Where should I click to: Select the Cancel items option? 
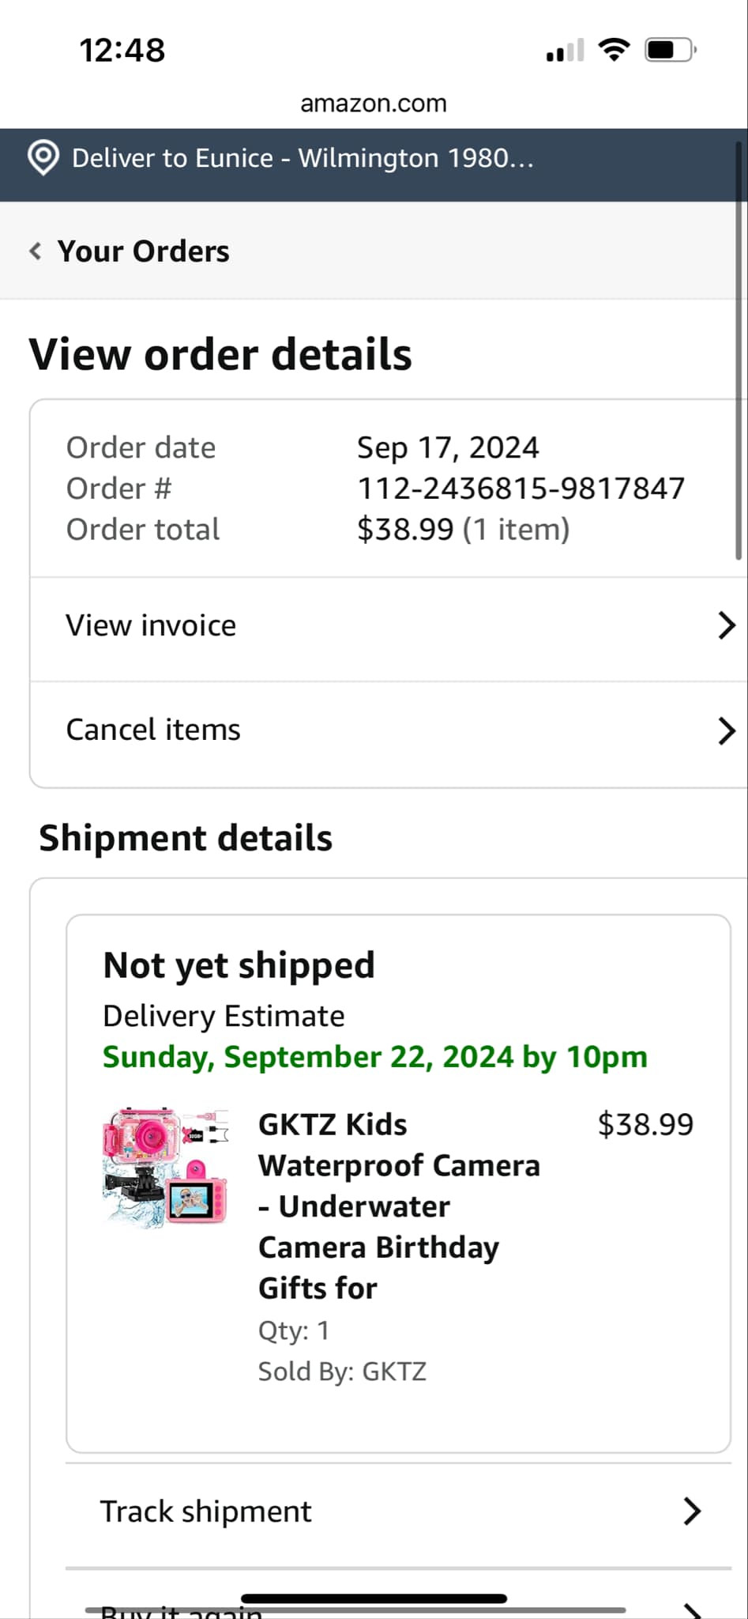point(153,730)
